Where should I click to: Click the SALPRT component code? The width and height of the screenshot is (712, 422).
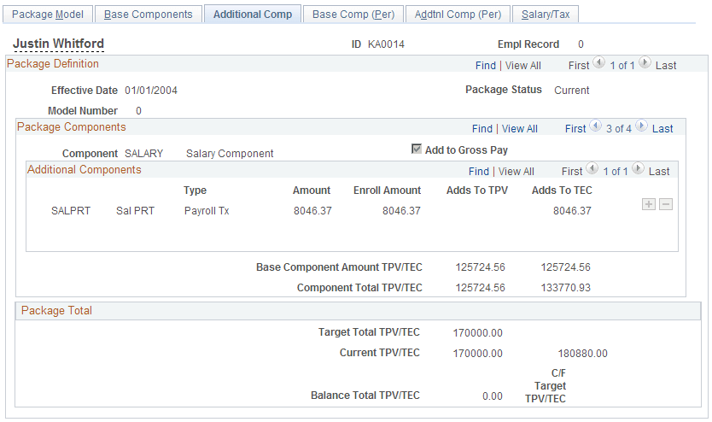71,211
